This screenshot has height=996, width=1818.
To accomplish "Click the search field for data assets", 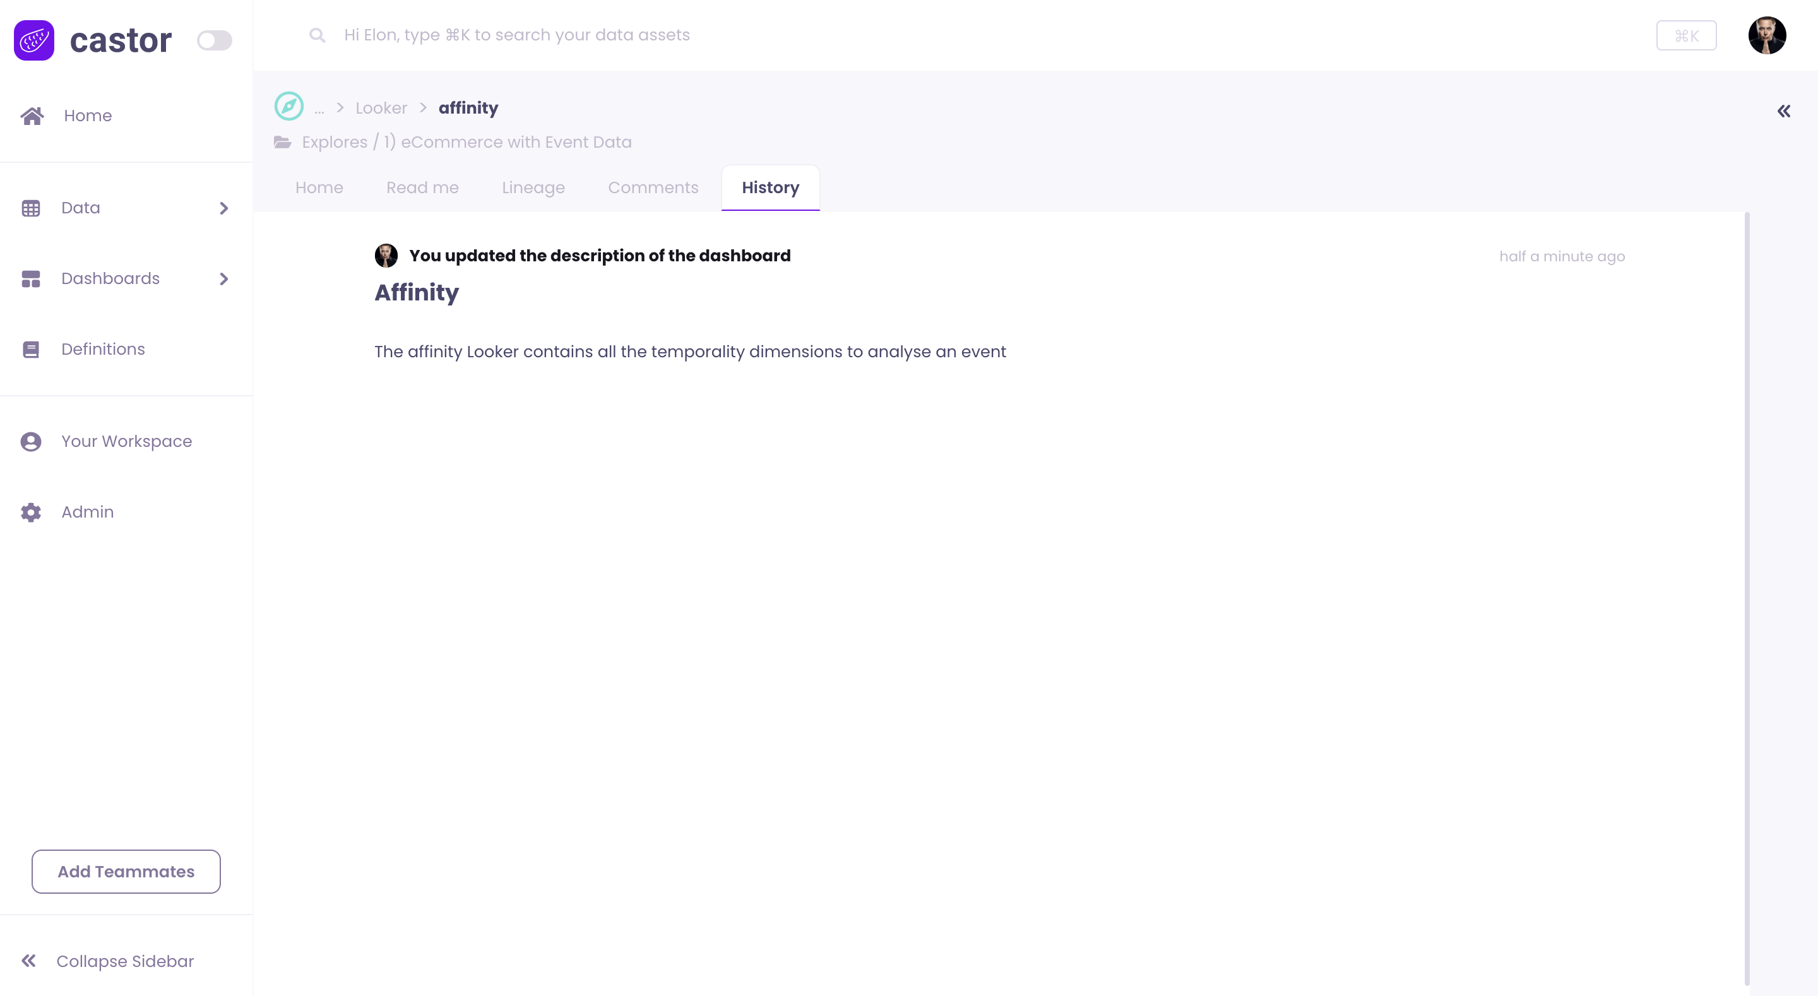I will pyautogui.click(x=516, y=35).
